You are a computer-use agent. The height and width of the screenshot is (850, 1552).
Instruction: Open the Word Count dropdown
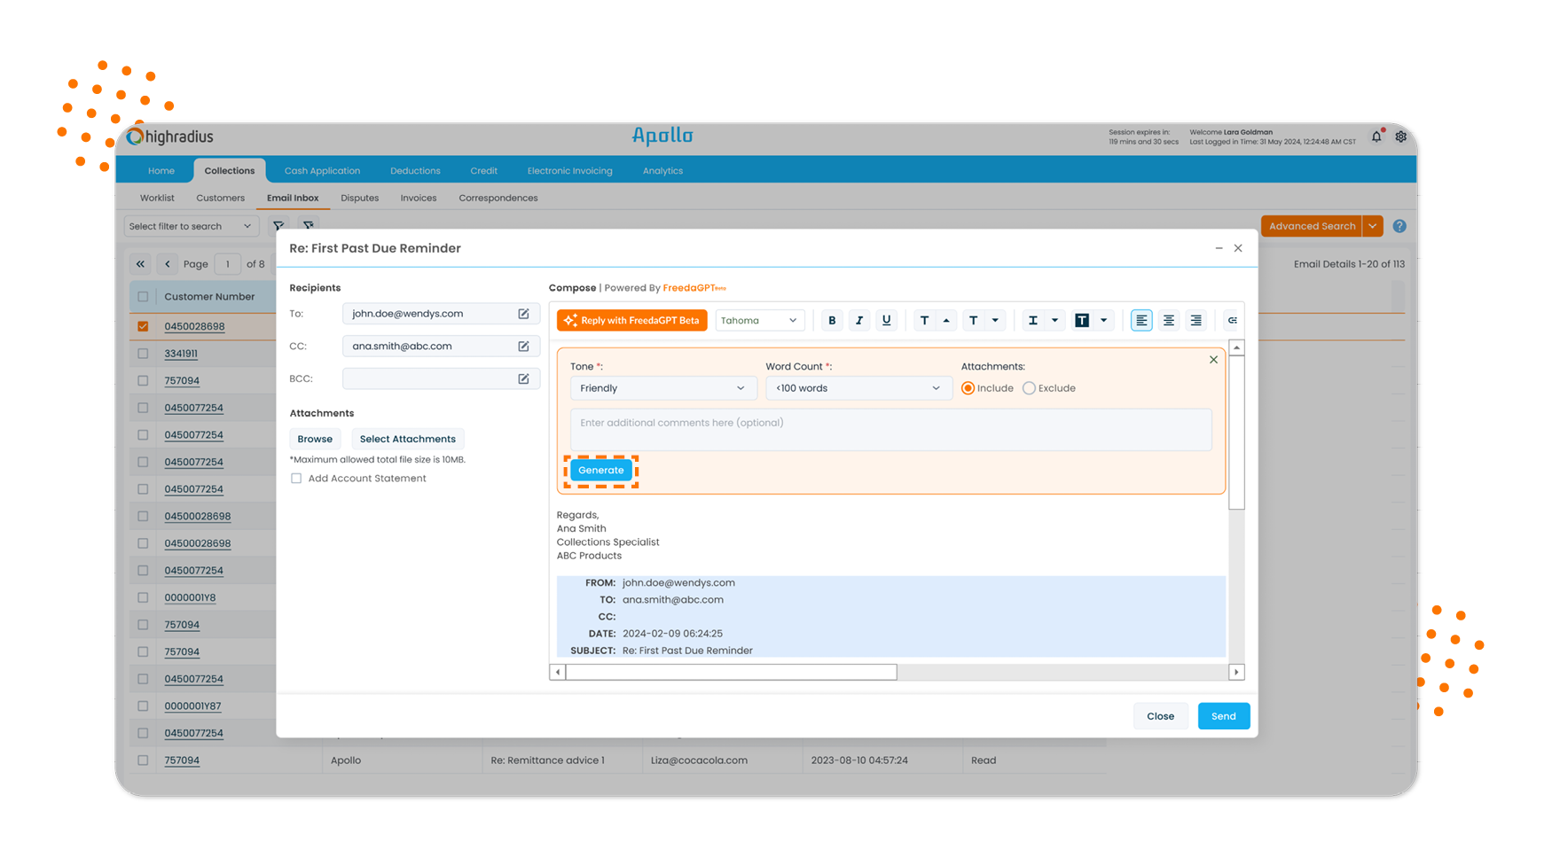[858, 388]
